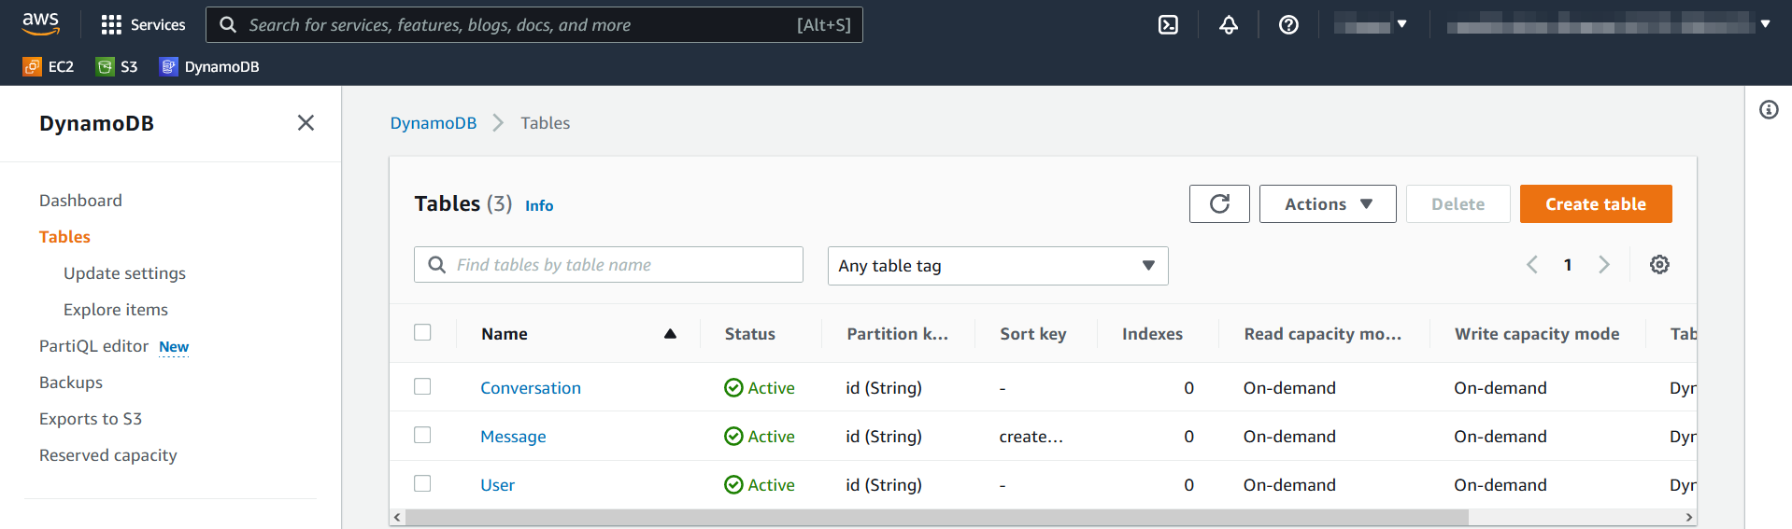Sort tables by Name column
Image resolution: width=1792 pixels, height=529 pixels.
[x=577, y=334]
